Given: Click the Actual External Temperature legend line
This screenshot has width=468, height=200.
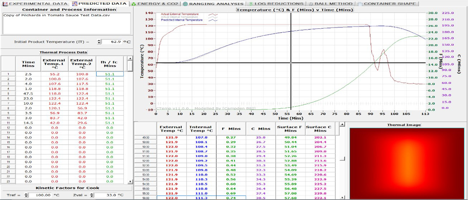Looking at the screenshot, I should click(x=213, y=14).
